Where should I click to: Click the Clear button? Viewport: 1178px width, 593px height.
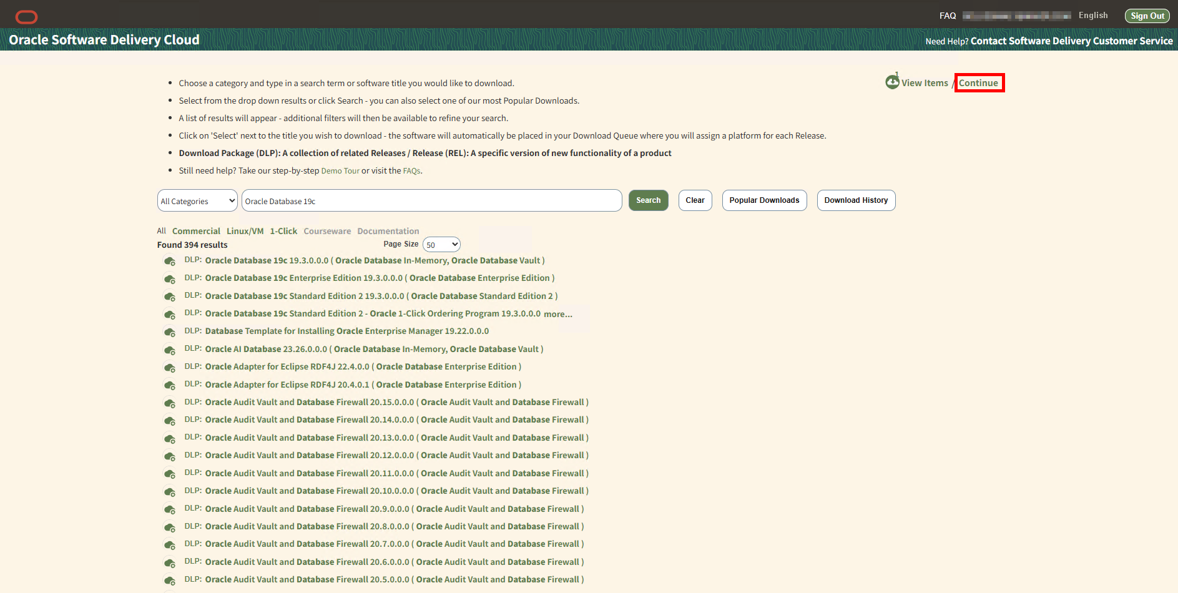click(695, 200)
